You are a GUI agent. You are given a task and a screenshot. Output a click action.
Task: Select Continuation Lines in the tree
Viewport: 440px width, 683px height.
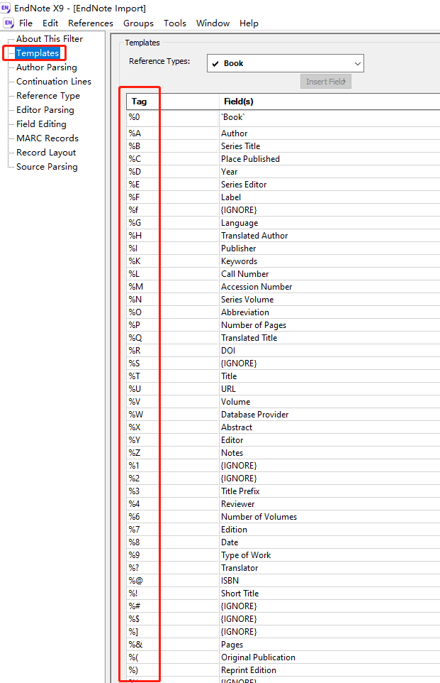[x=54, y=82]
